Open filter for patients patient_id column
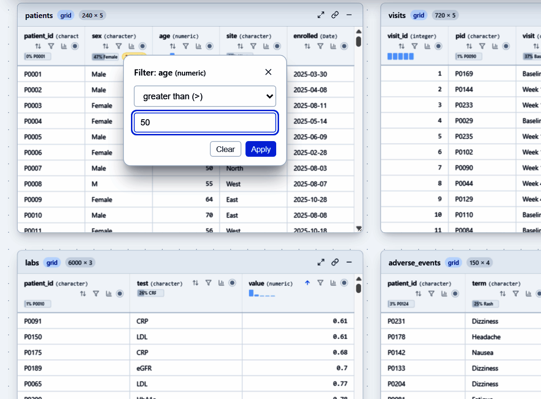 point(51,46)
